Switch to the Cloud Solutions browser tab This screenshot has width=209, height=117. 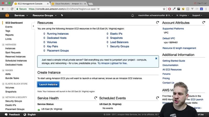coord(69,4)
